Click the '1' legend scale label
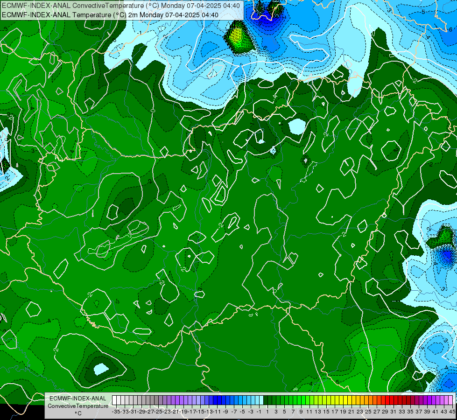 tap(267, 412)
